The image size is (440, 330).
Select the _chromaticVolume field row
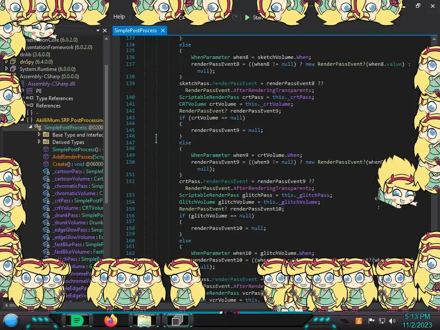(x=78, y=193)
